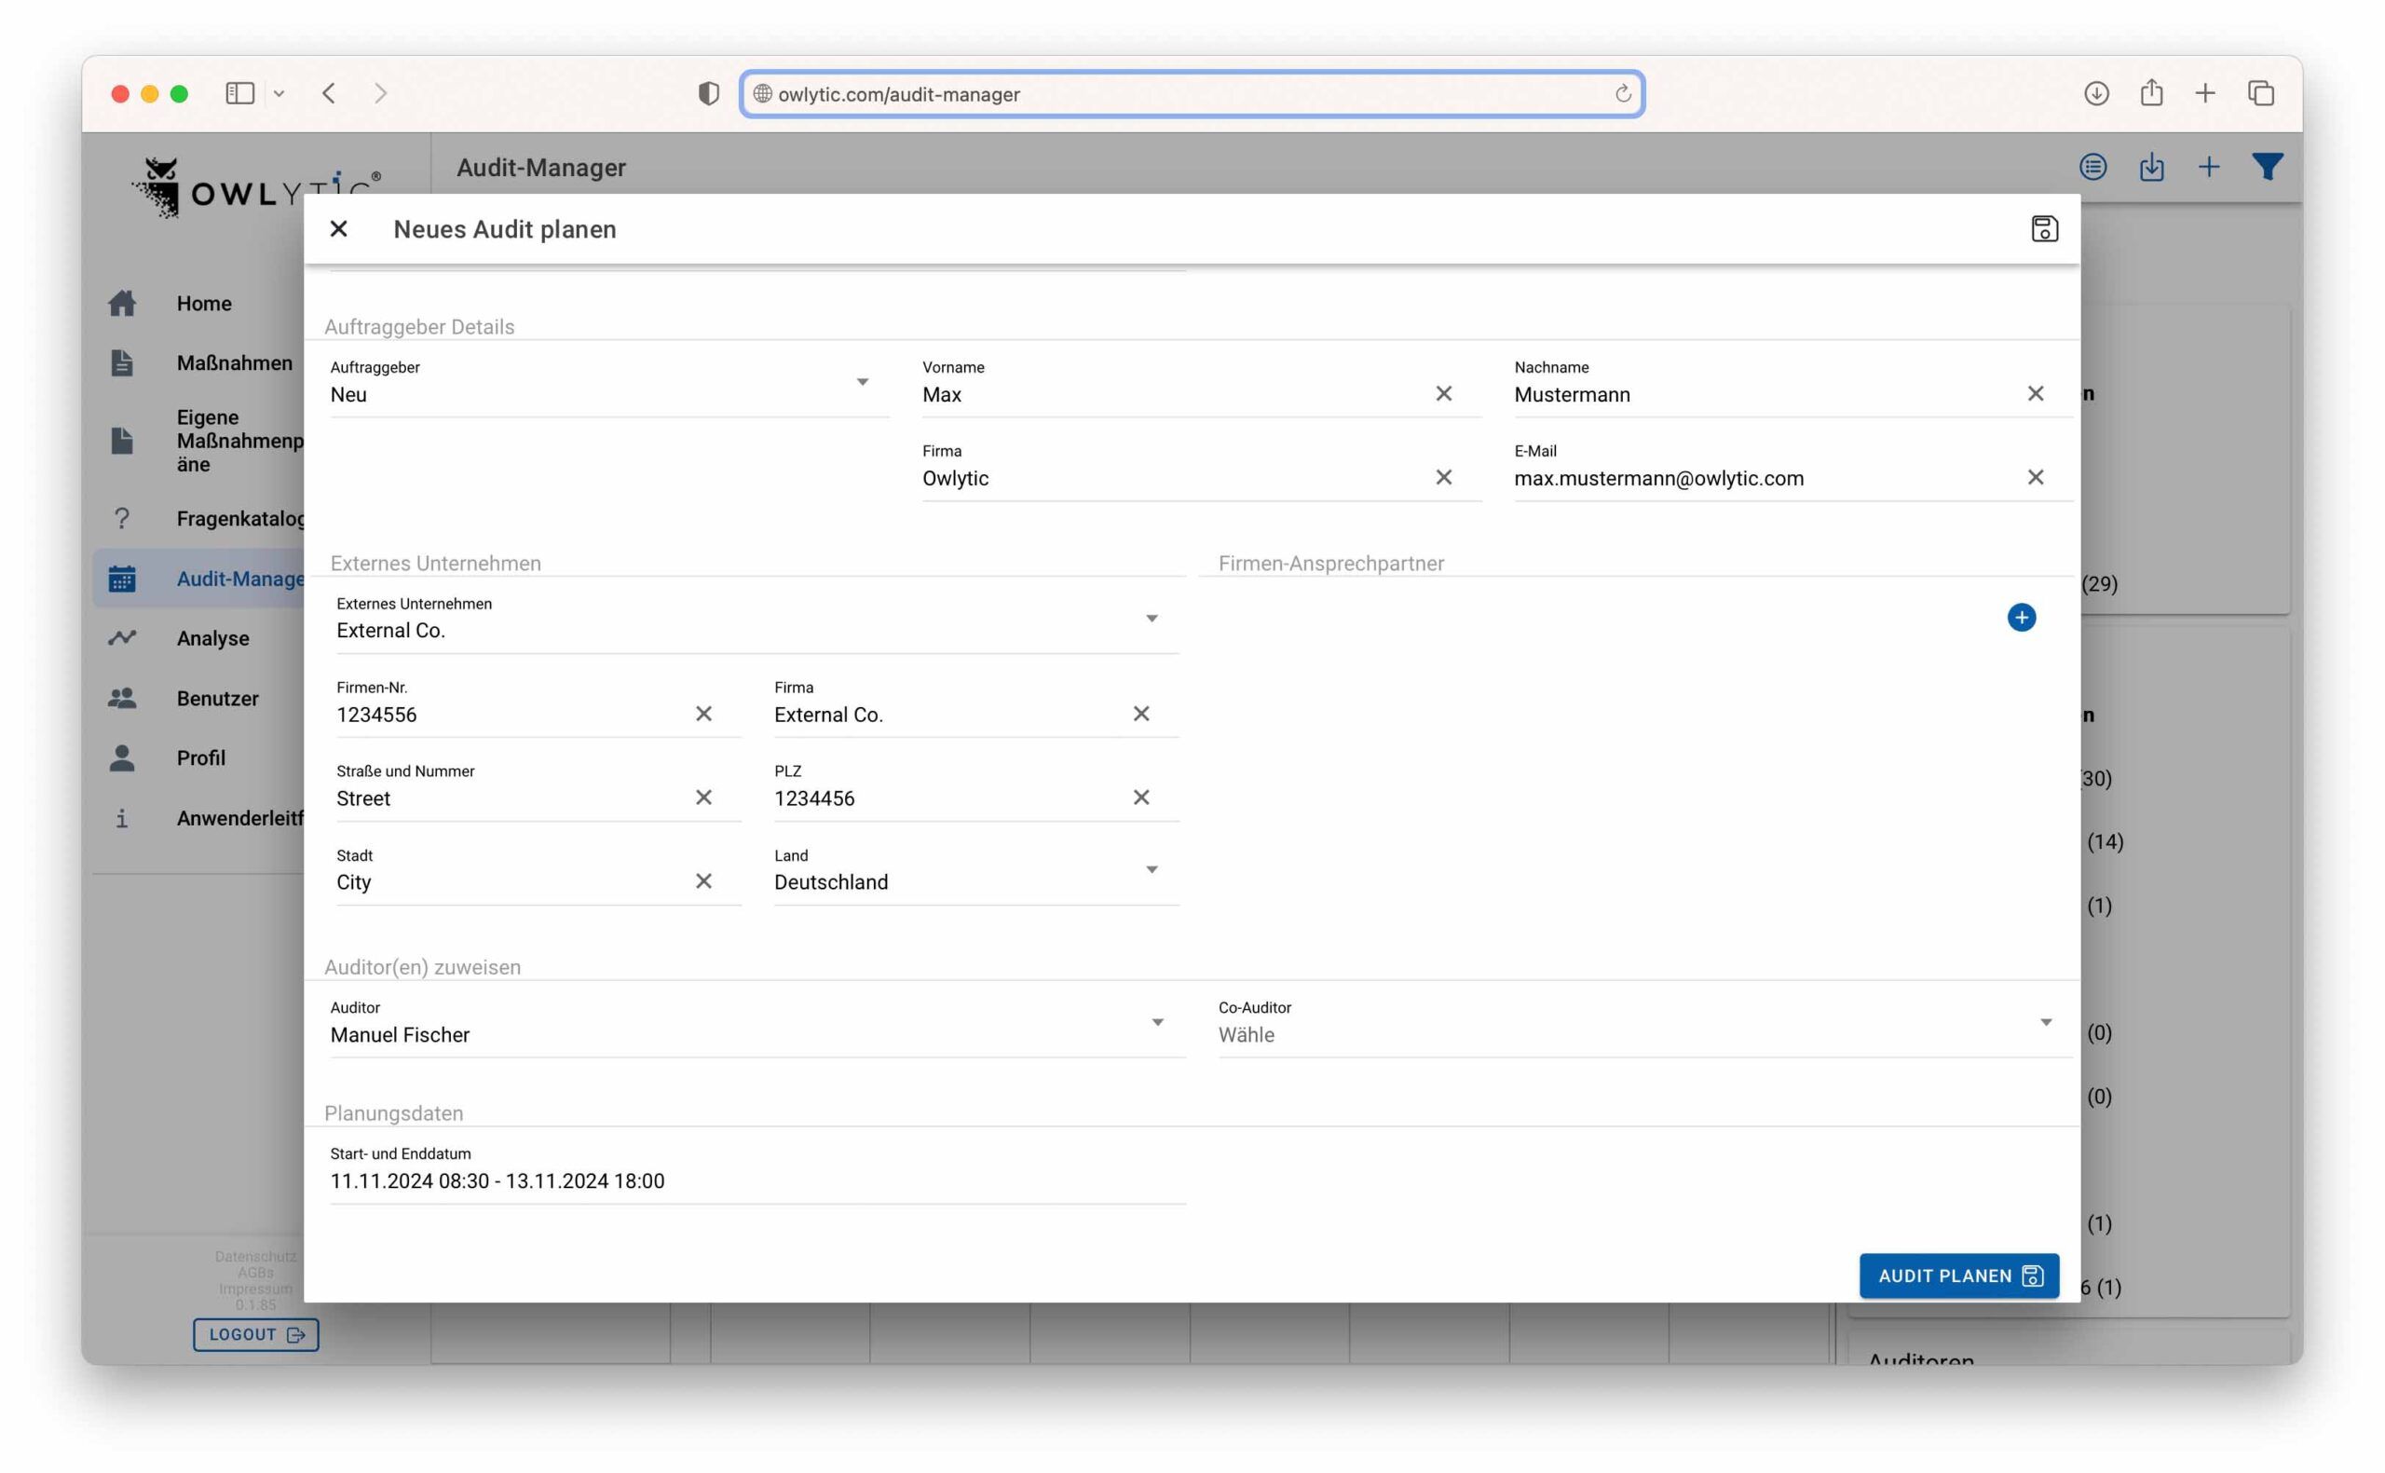
Task: Click the save disk icon in dialog header
Action: point(2043,229)
